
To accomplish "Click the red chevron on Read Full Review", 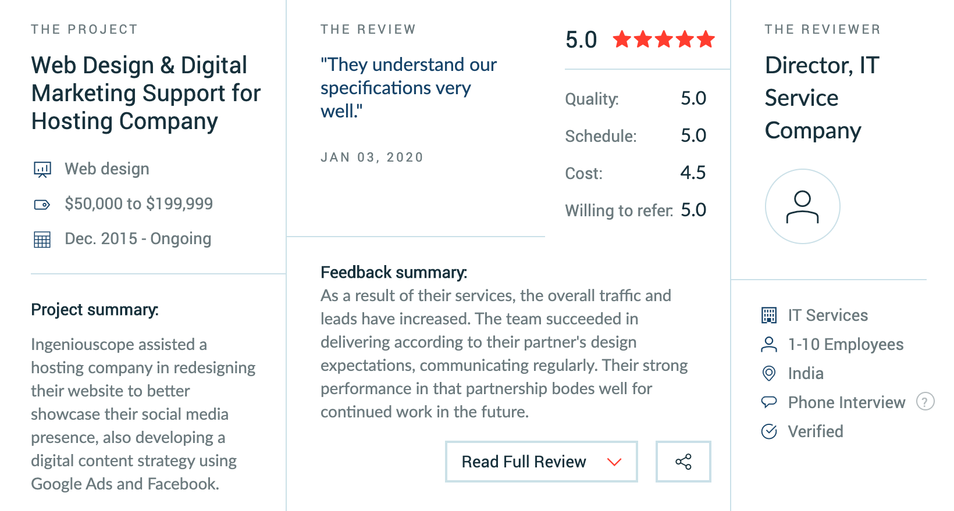I will click(x=614, y=462).
